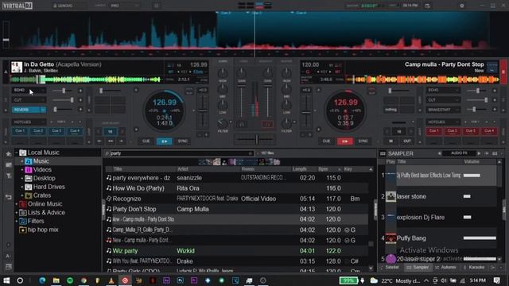Select the Crates folder

[42, 195]
